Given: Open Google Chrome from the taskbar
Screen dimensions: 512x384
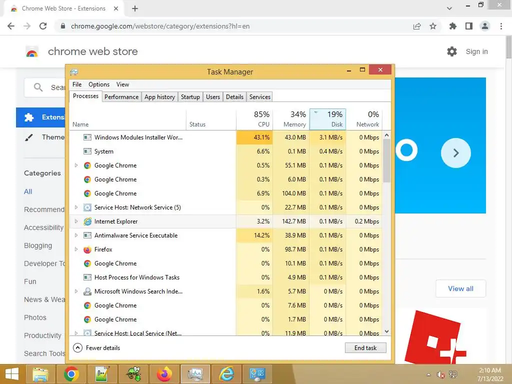Looking at the screenshot, I should tap(71, 374).
